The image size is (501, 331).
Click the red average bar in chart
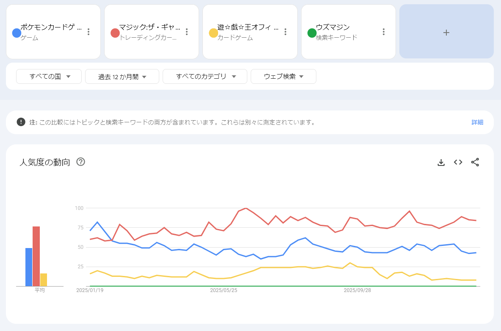[36, 256]
